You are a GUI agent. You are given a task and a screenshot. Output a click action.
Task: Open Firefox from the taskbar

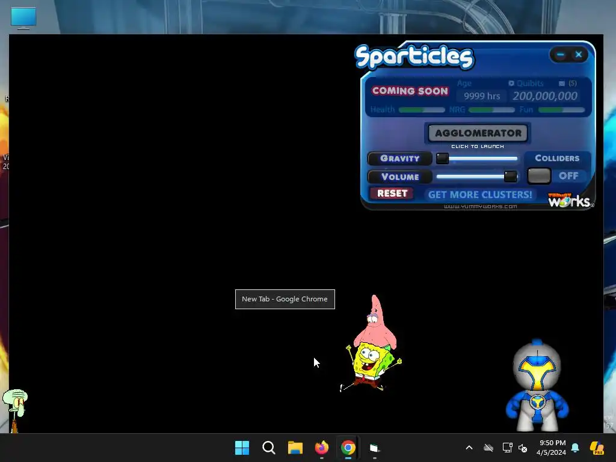click(x=321, y=448)
